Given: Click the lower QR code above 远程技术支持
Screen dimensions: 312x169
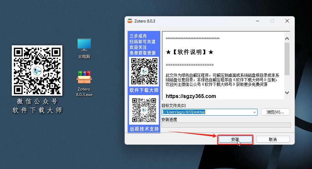Looking at the screenshot, I should 144,110.
